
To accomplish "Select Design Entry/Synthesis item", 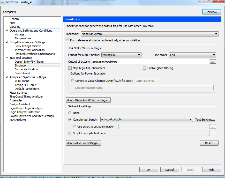I will [x=29, y=61].
